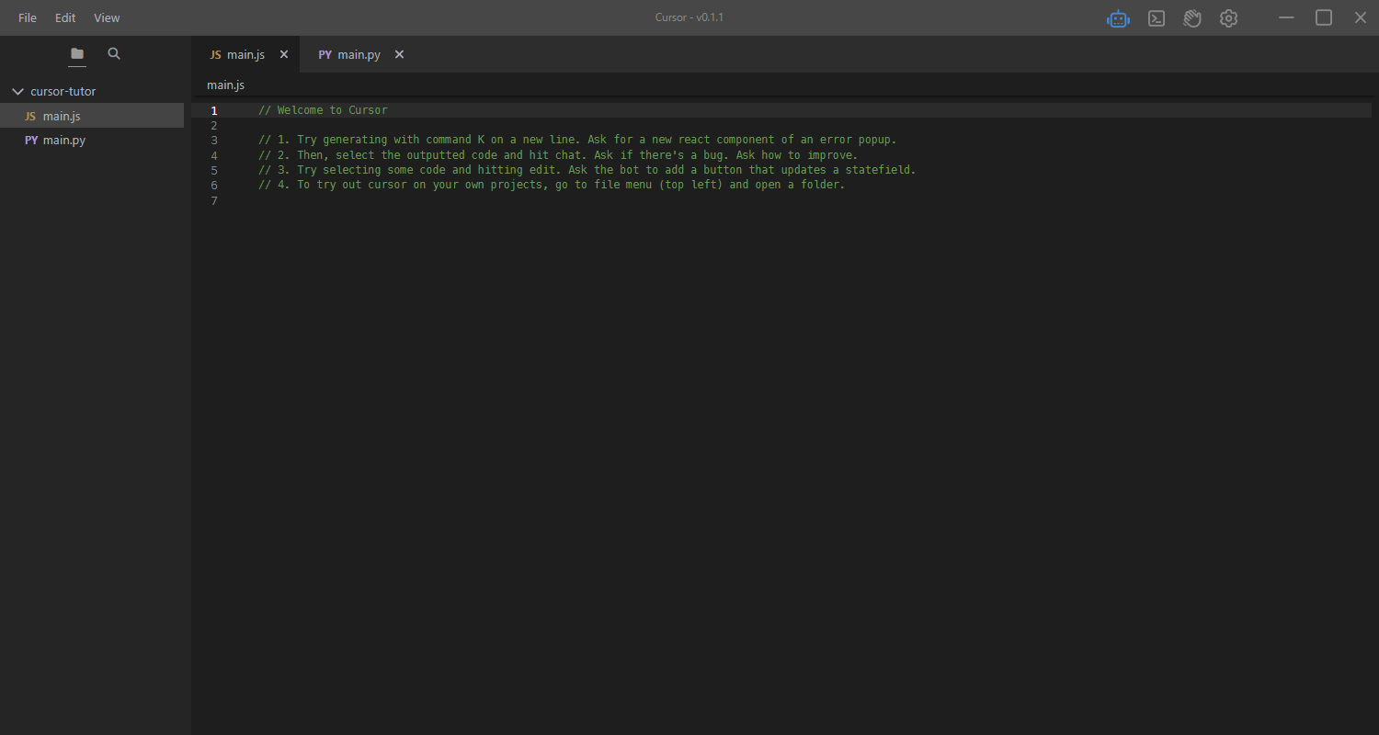Close the main.py tab

[x=399, y=54]
